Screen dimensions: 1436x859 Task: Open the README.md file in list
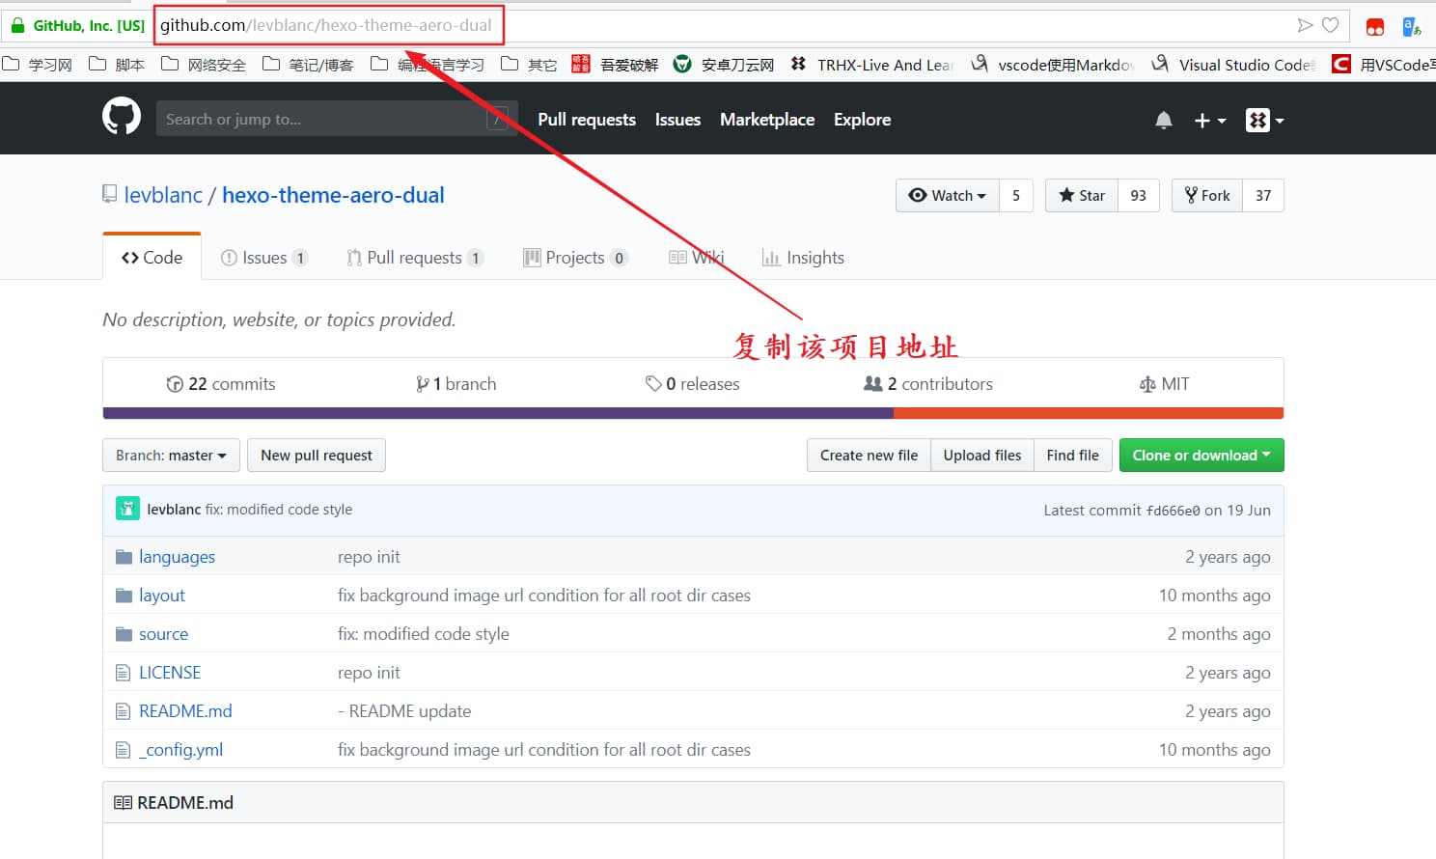coord(185,711)
